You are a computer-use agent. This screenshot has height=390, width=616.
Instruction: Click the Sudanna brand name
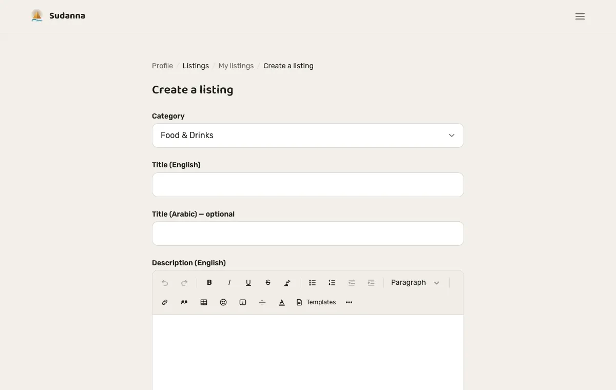(67, 16)
